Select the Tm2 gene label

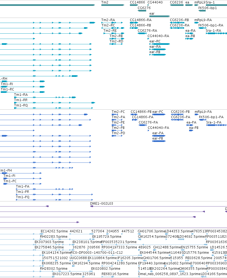coord(105,2)
